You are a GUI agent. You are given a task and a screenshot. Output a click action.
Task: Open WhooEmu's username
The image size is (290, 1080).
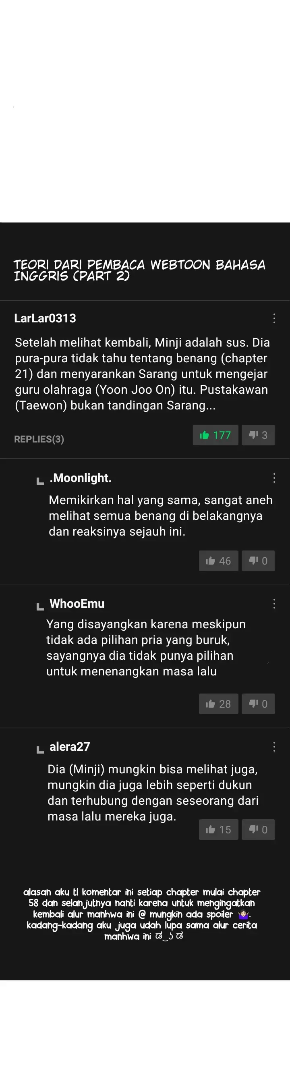pos(77,603)
